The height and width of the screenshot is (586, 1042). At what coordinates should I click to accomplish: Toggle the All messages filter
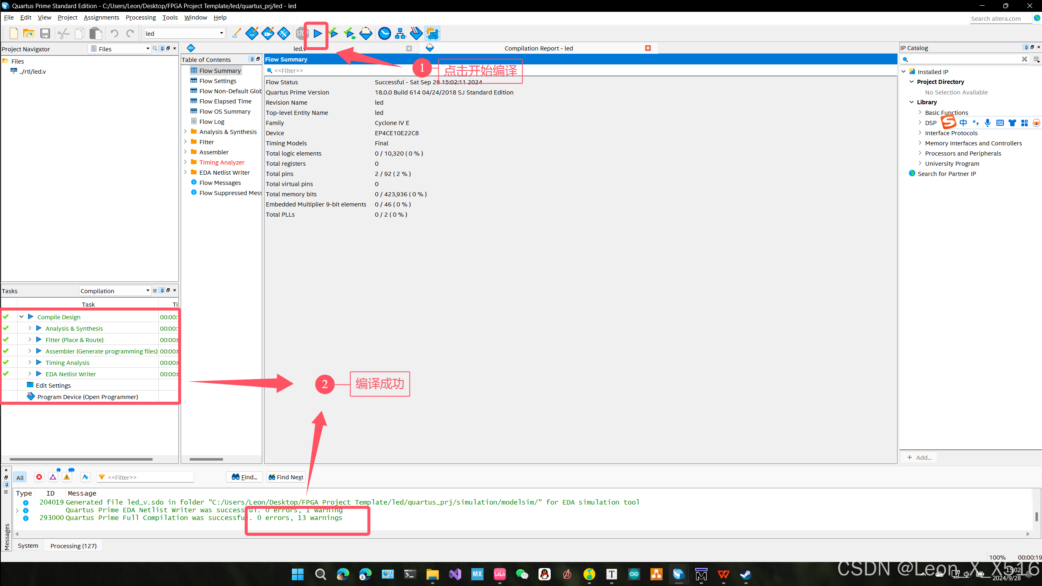(20, 477)
